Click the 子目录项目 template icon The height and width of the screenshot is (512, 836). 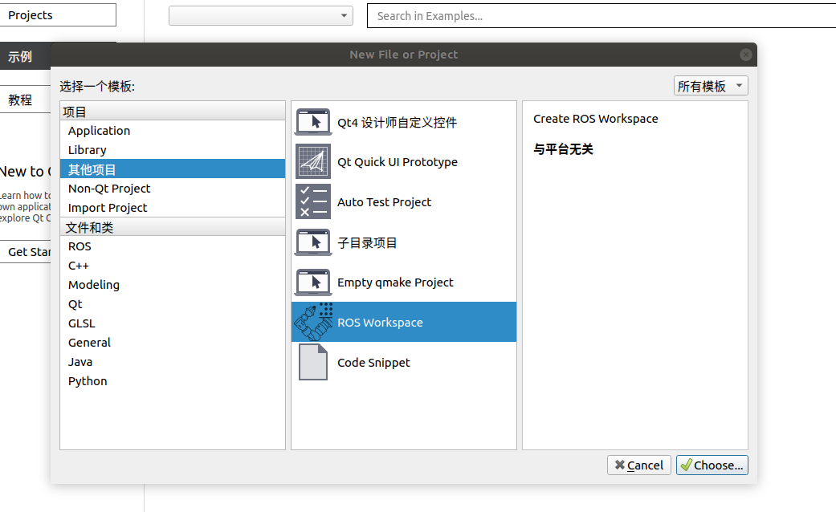(313, 242)
